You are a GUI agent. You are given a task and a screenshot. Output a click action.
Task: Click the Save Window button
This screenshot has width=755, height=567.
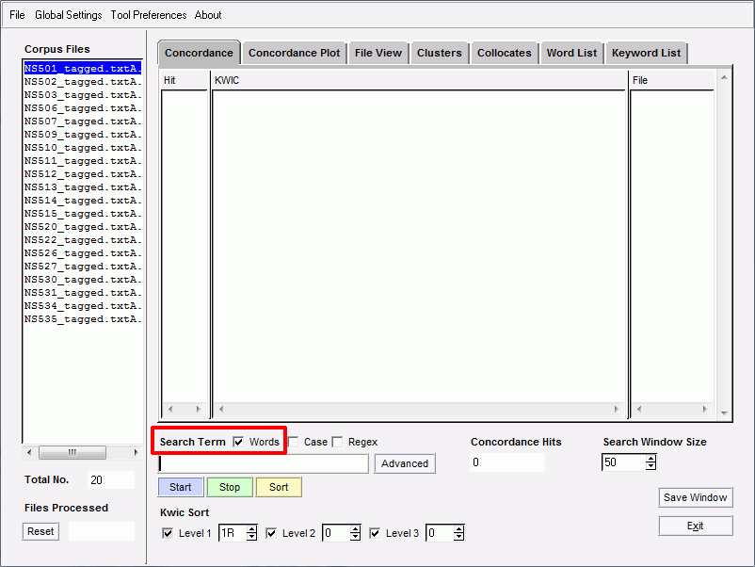695,497
